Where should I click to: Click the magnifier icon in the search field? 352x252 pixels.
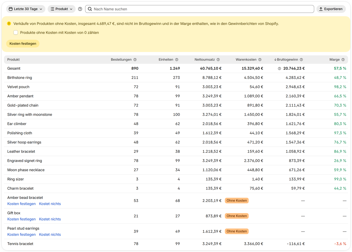90,9
